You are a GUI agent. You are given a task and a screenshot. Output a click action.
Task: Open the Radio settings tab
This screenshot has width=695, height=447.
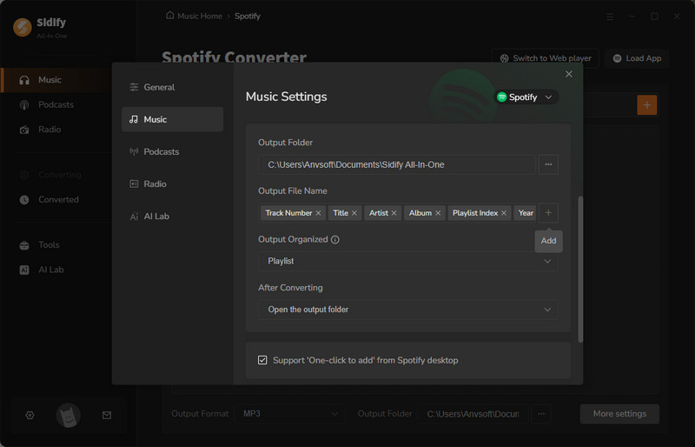172,183
